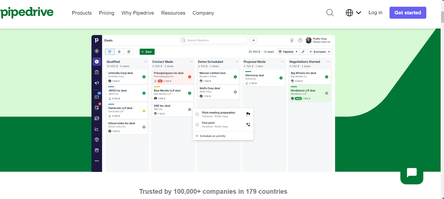Open the Contact Made column three-dot menu
The height and width of the screenshot is (199, 444).
click(x=191, y=62)
